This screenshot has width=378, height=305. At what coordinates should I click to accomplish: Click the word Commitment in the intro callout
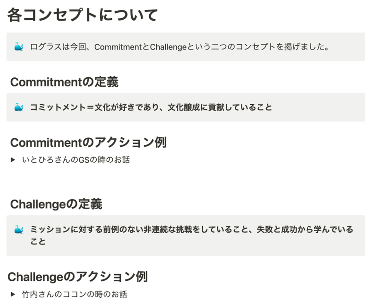[118, 47]
